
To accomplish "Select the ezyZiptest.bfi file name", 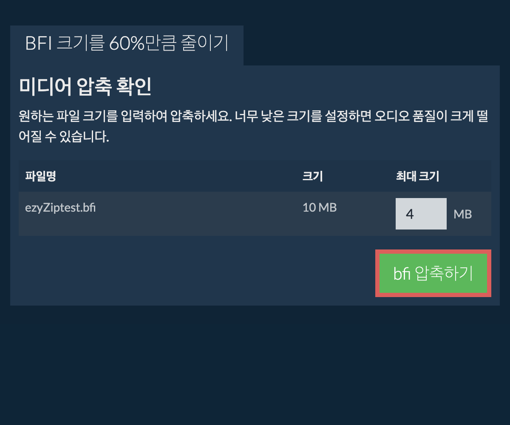I will [60, 208].
